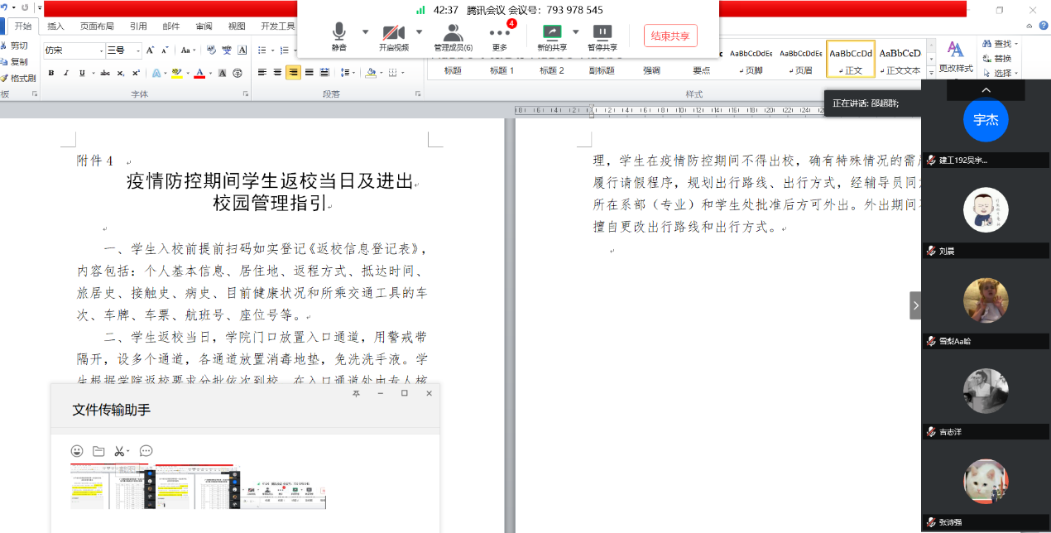Toggle italic formatting in Word ribbon
This screenshot has width=1051, height=533.
point(66,73)
